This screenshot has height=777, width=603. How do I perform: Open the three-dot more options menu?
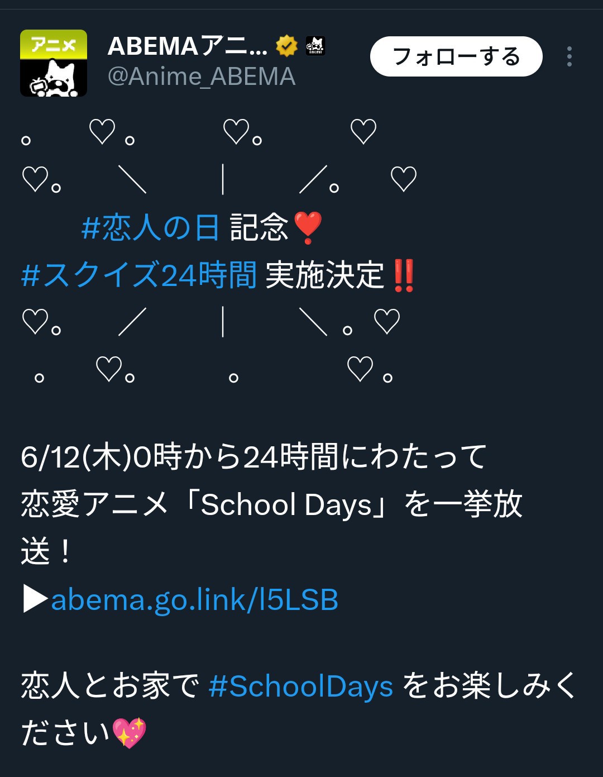pyautogui.click(x=569, y=56)
